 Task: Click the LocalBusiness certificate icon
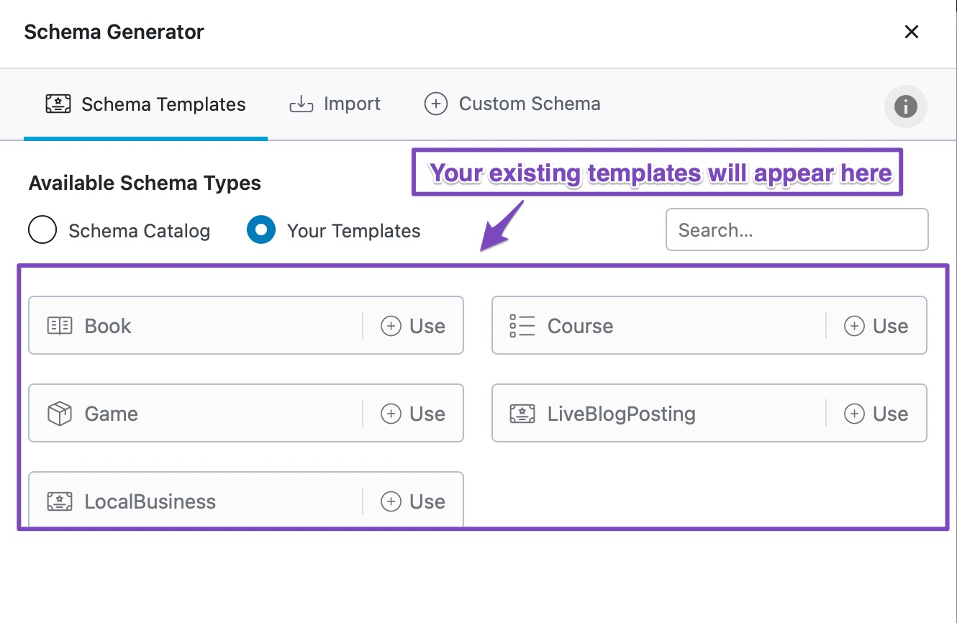click(60, 501)
